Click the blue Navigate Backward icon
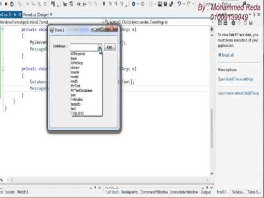Viewport: 264px width, 198px height. coord(134,4)
